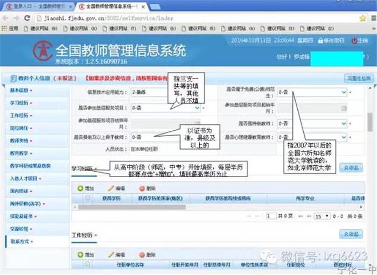
Task: Open bookmark 建议网站 (8)
Action: [x=80, y=29]
